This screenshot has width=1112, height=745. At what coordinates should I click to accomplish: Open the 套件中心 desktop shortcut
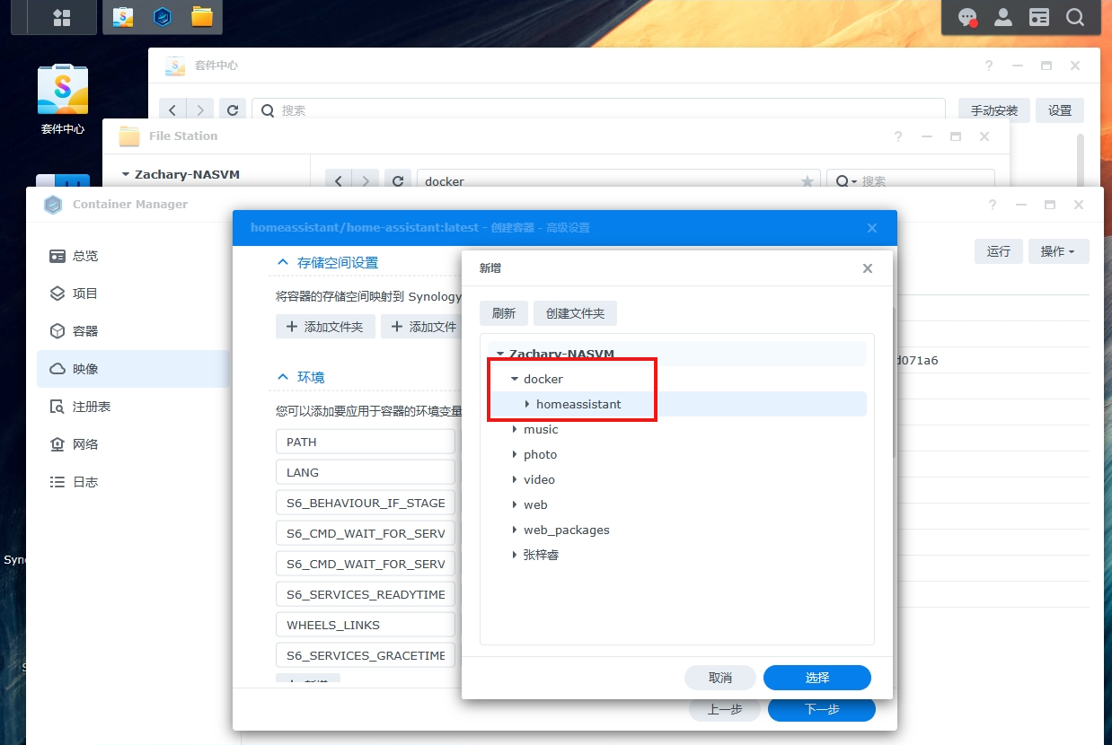coord(63,99)
